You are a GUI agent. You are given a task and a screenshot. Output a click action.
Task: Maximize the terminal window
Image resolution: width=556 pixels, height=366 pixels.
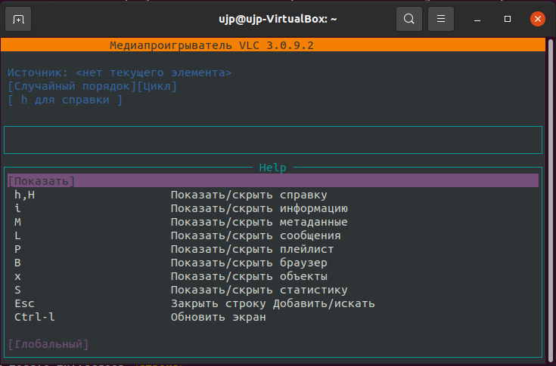pos(508,19)
